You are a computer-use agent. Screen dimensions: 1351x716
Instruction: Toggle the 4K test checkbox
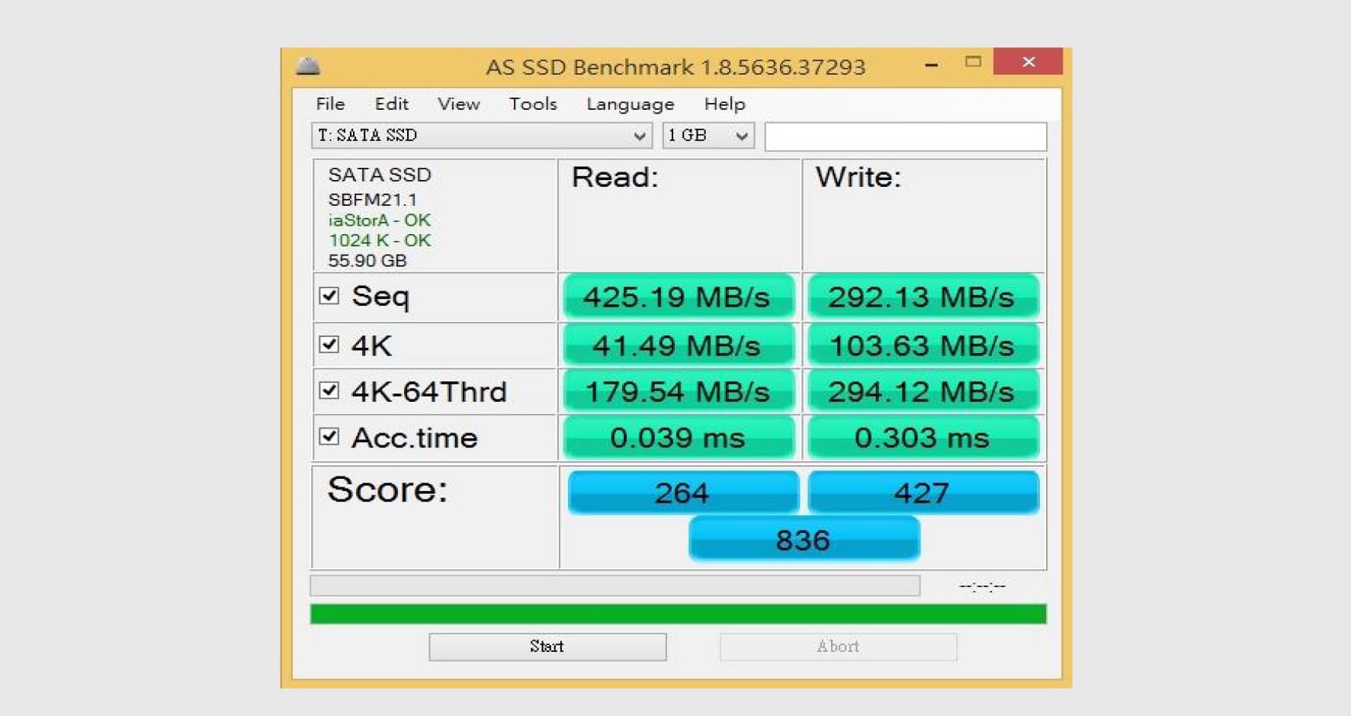coord(330,345)
